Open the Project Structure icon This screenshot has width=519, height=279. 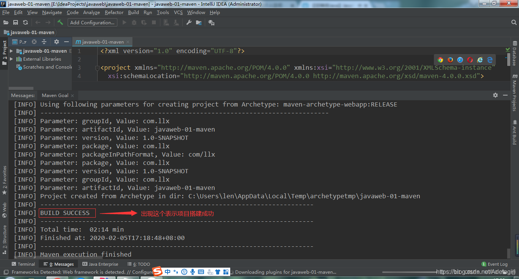pyautogui.click(x=199, y=22)
